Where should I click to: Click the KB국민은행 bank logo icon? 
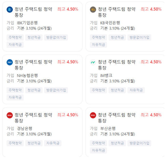pos(93,10)
